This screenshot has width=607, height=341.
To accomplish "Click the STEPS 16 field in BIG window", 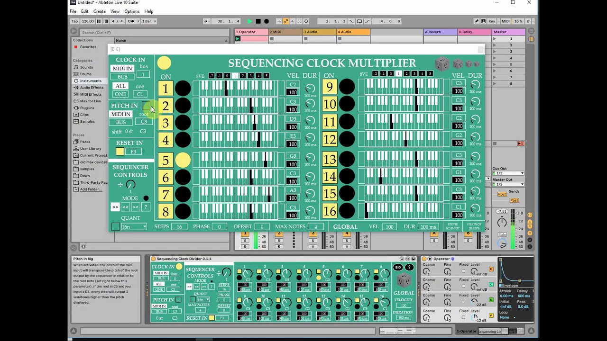I will pyautogui.click(x=179, y=227).
